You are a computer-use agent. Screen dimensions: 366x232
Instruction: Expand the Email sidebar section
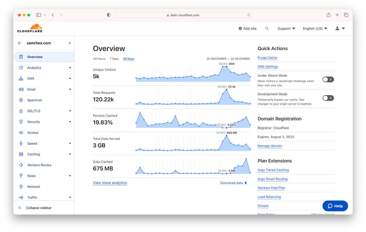point(70,89)
